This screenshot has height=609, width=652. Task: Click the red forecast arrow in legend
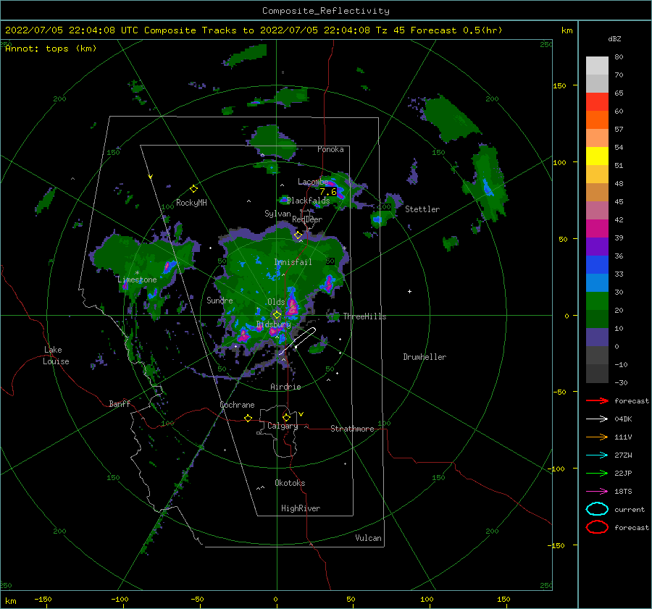coord(597,400)
